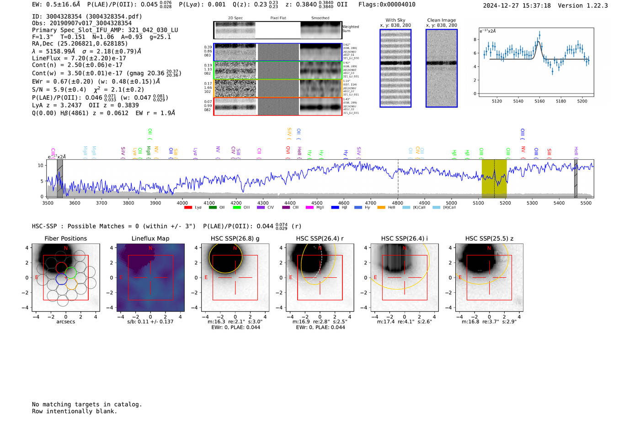
Task: Click "No matching targets in catalog." text
Action: pyautogui.click(x=87, y=404)
